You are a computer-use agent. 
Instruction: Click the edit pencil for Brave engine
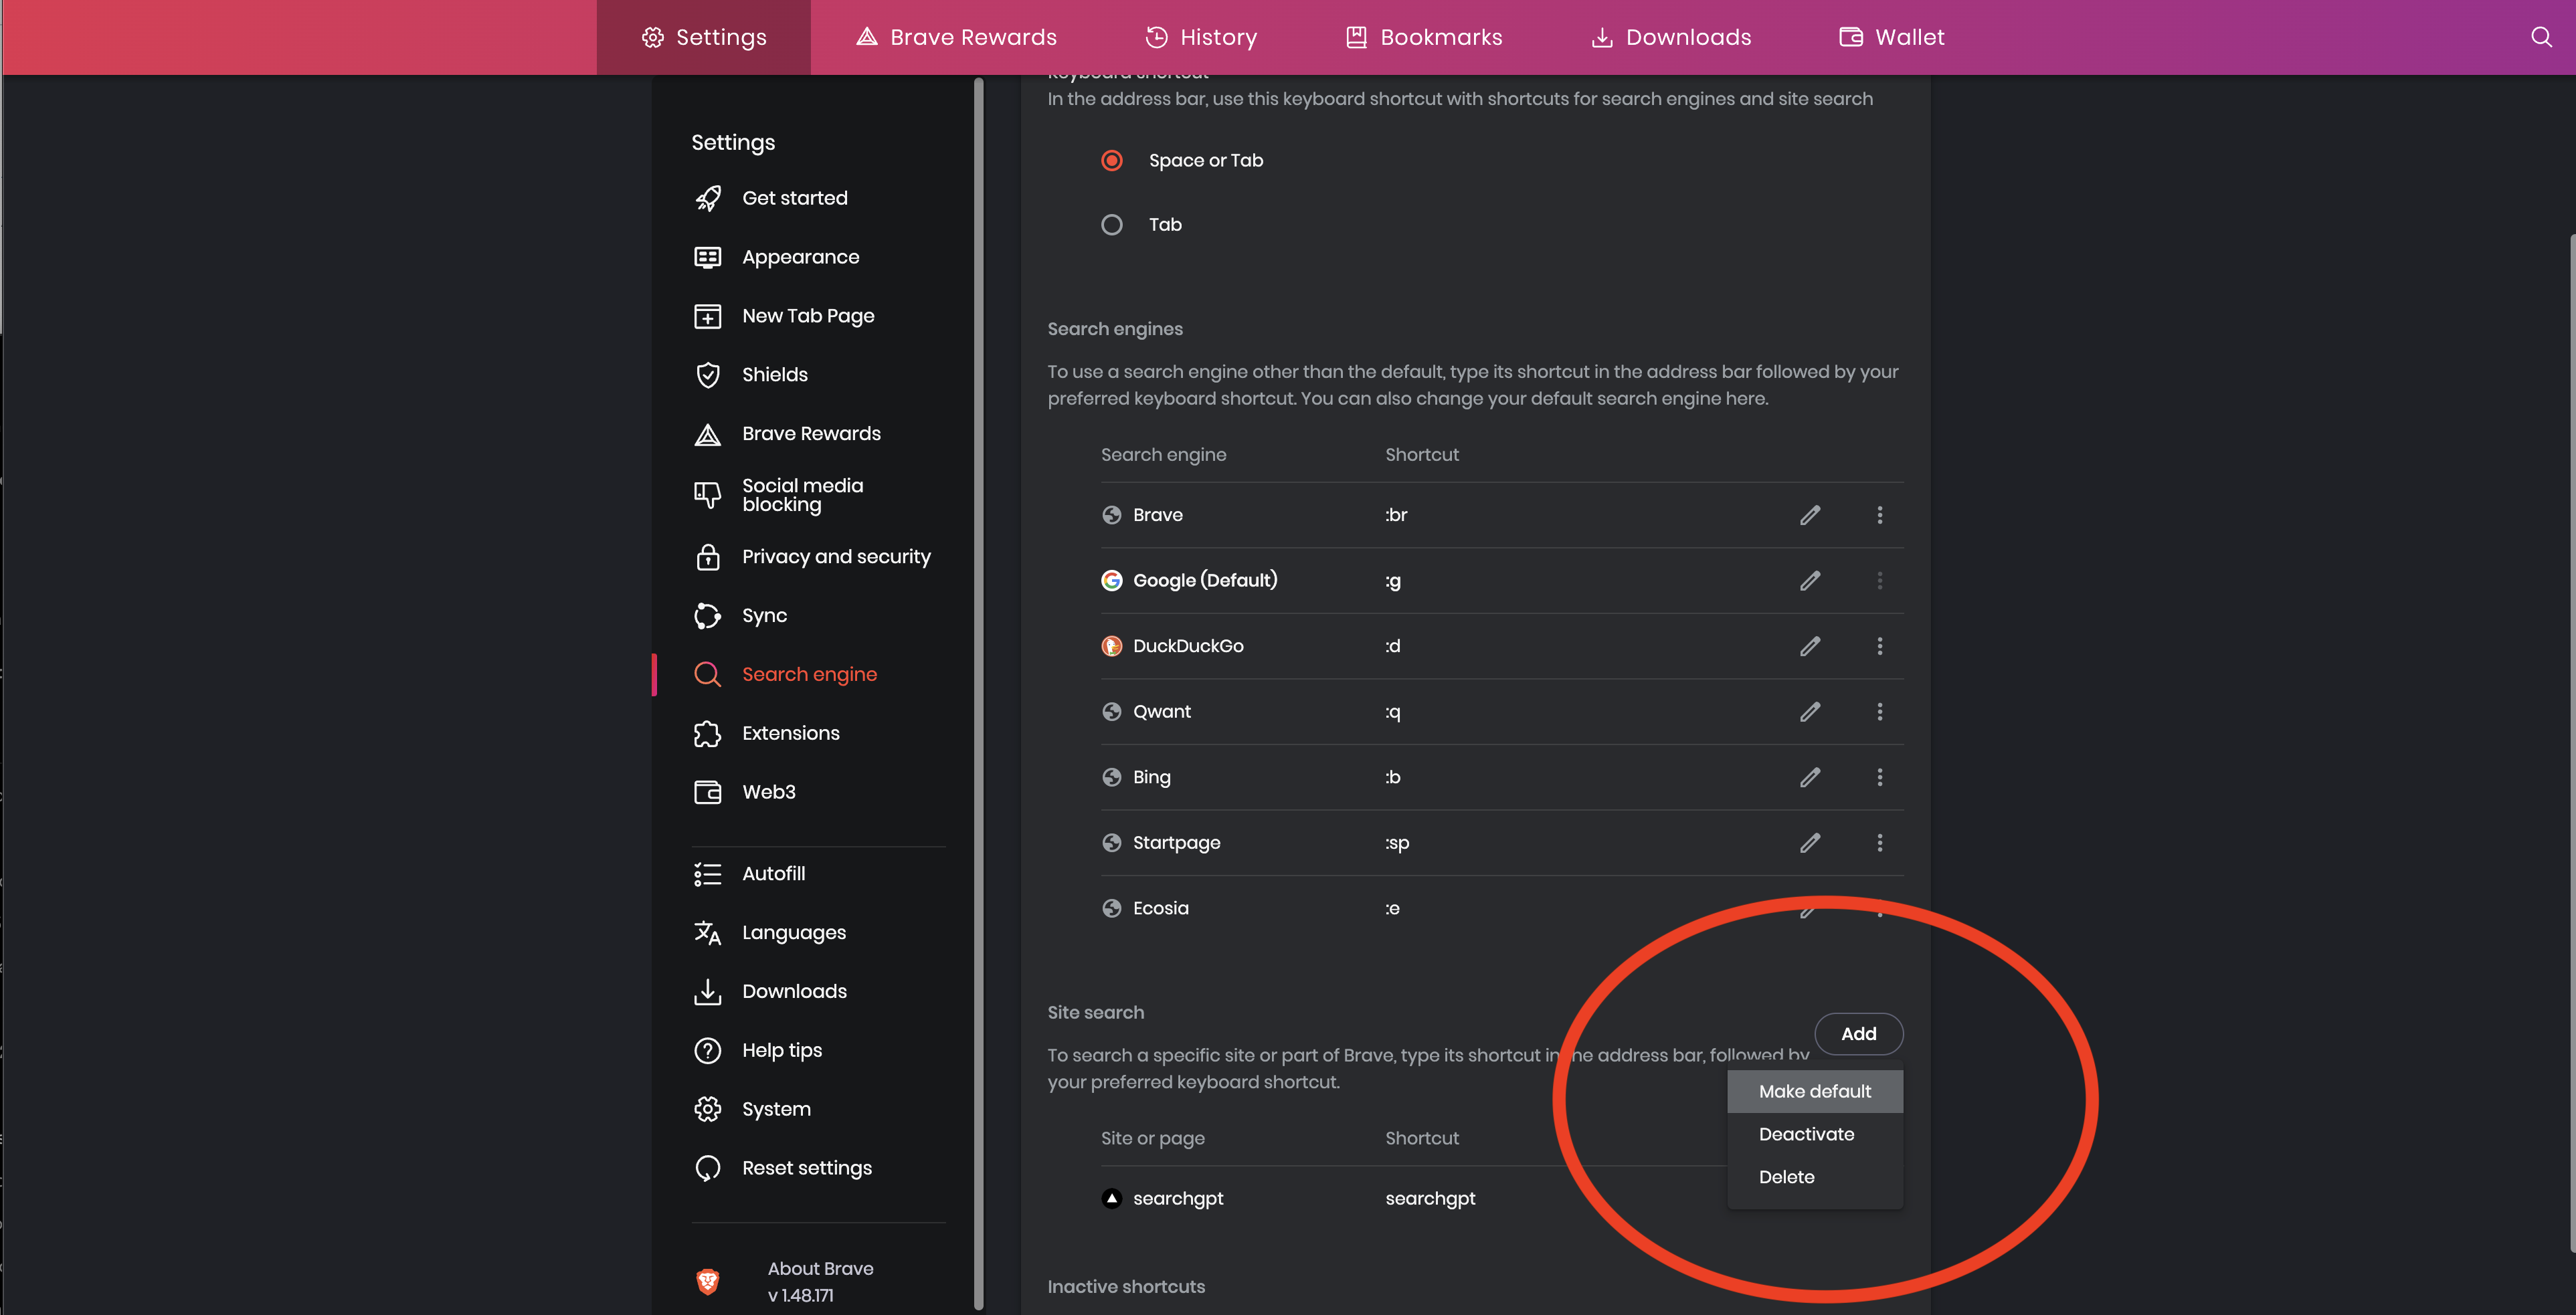[x=1809, y=515]
